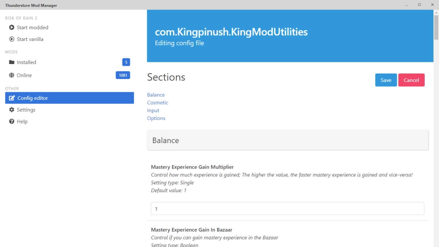
Task: Click the Online mods globe icon
Action: [x=12, y=75]
